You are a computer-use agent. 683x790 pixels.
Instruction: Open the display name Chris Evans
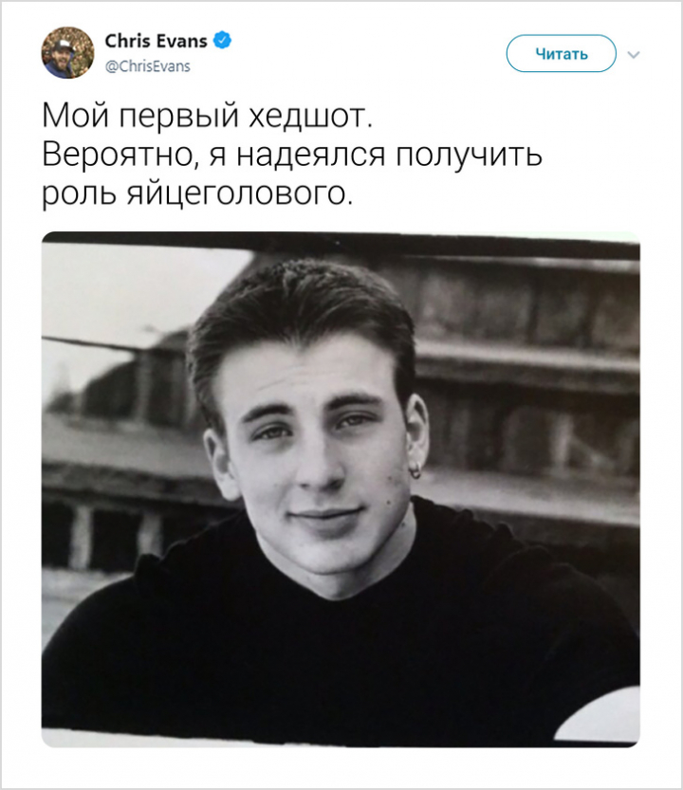156,41
